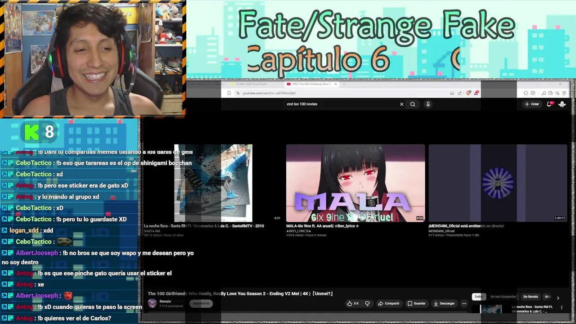The image size is (576, 324).
Task: Click the Descargar button
Action: [x=444, y=303]
